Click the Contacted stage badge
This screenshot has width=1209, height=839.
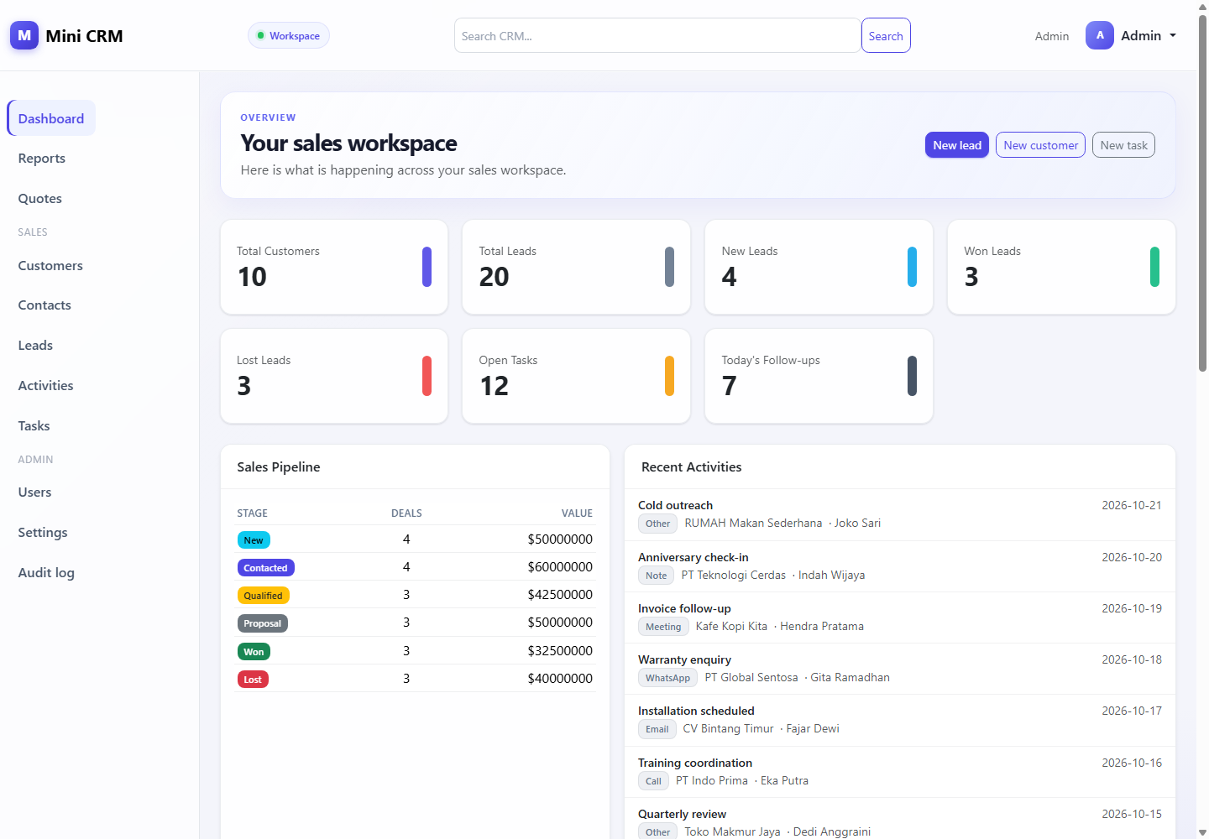(x=265, y=568)
